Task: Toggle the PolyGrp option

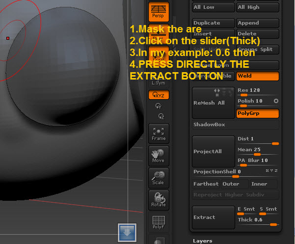Action: click(258, 113)
